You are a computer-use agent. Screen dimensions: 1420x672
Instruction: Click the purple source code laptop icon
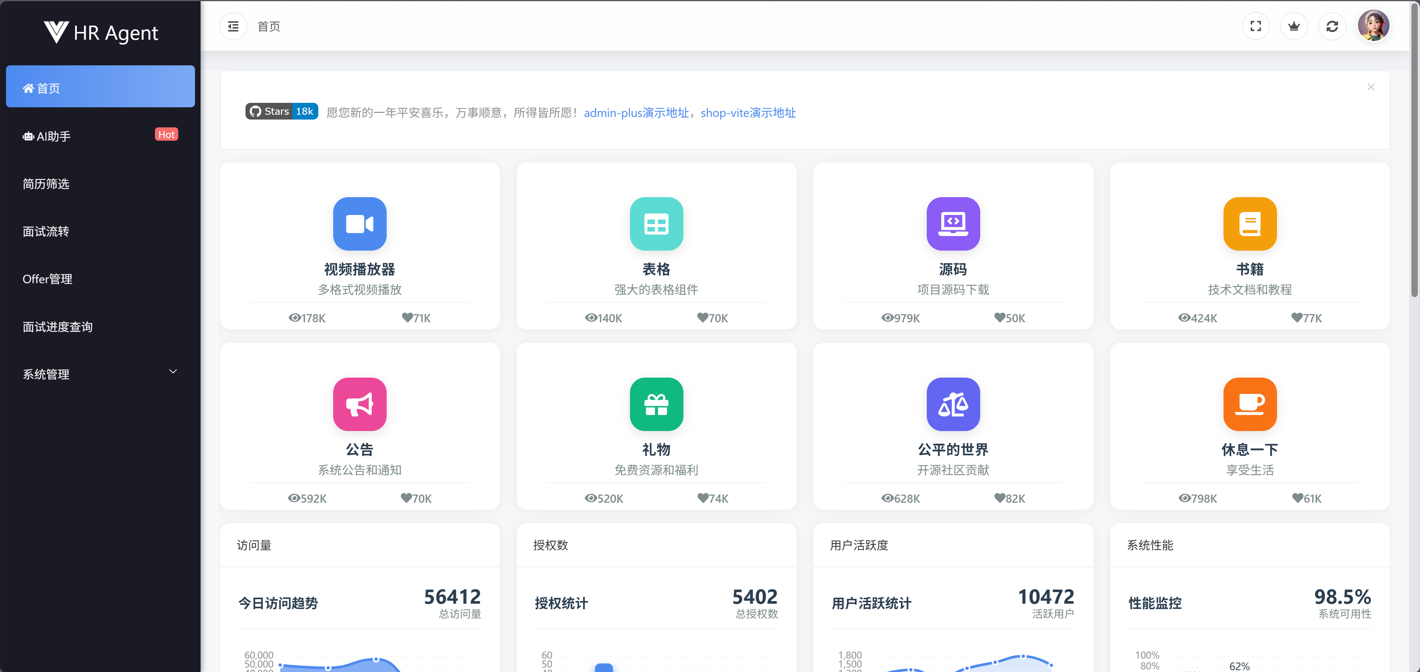coord(952,224)
